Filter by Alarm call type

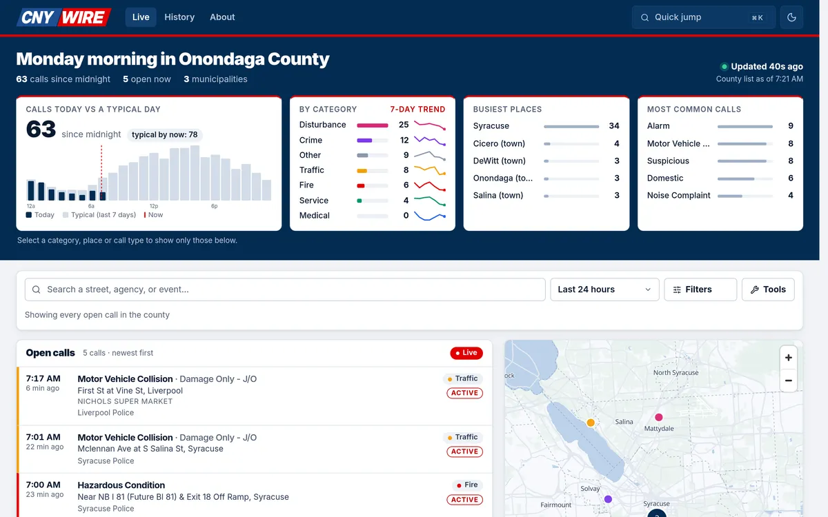coord(720,126)
